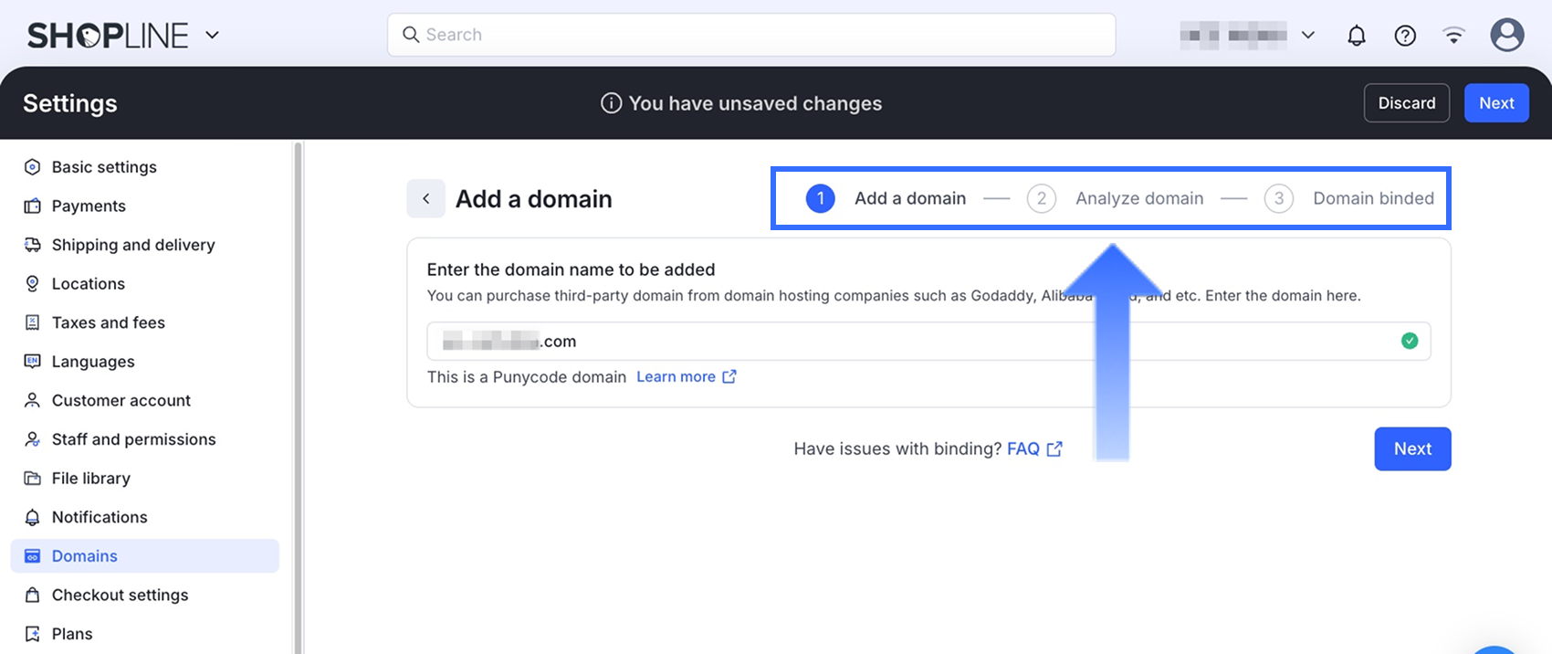The height and width of the screenshot is (654, 1552).
Task: Click the Next button below domain card
Action: (1412, 448)
